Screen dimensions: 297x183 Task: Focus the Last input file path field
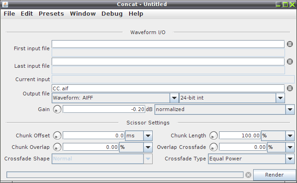click(168, 61)
